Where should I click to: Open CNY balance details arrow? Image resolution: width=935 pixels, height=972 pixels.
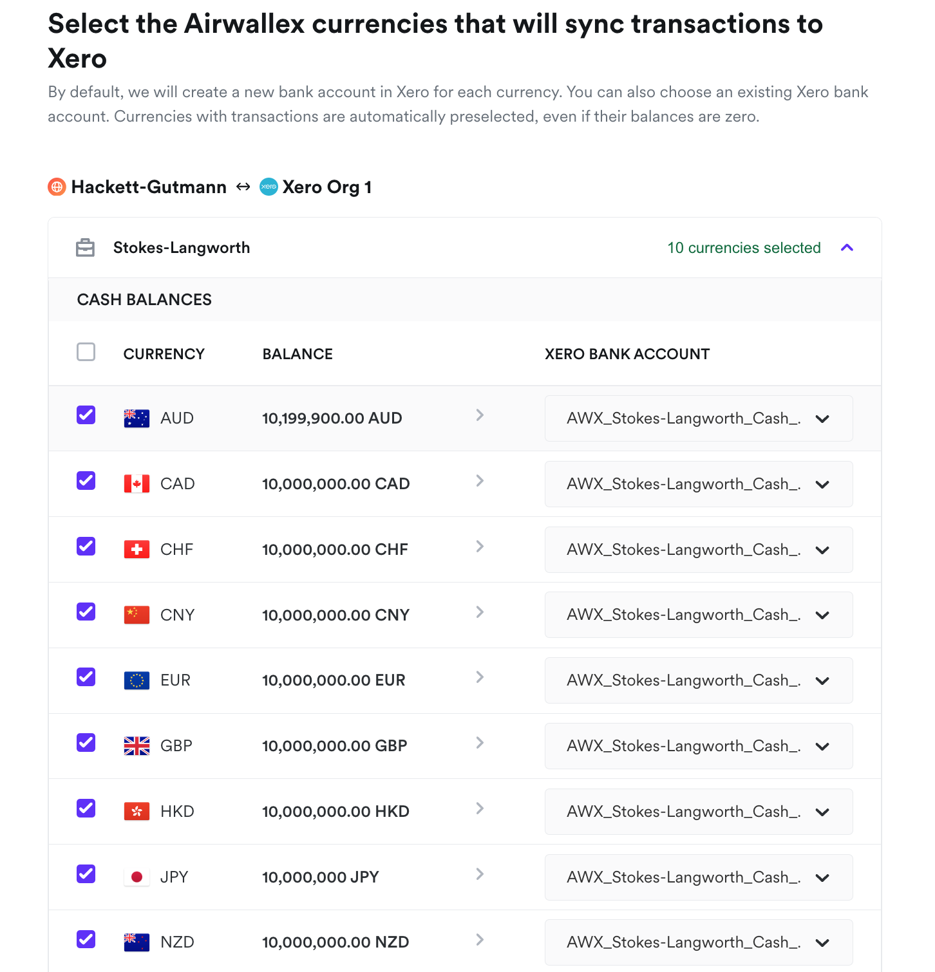(x=480, y=612)
